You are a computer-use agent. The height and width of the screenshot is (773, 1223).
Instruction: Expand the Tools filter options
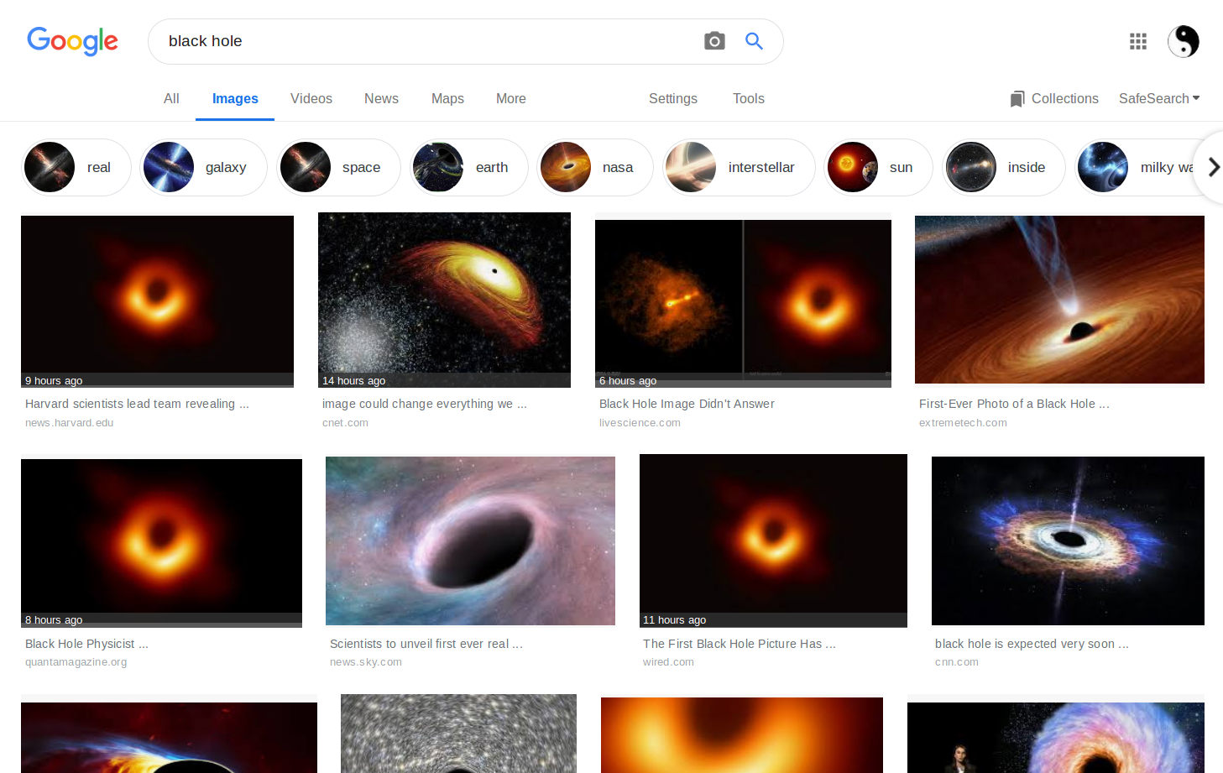click(x=748, y=99)
